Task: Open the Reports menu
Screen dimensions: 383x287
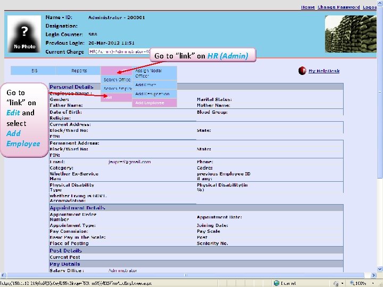Action: click(78, 71)
